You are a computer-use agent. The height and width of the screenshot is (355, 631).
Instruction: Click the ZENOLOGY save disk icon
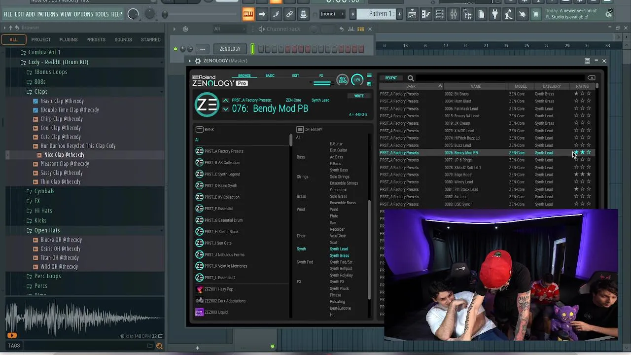[369, 83]
